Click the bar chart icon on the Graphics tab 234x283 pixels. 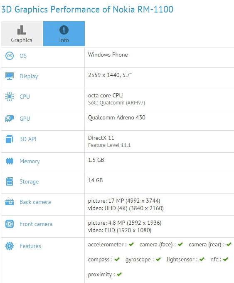22,30
